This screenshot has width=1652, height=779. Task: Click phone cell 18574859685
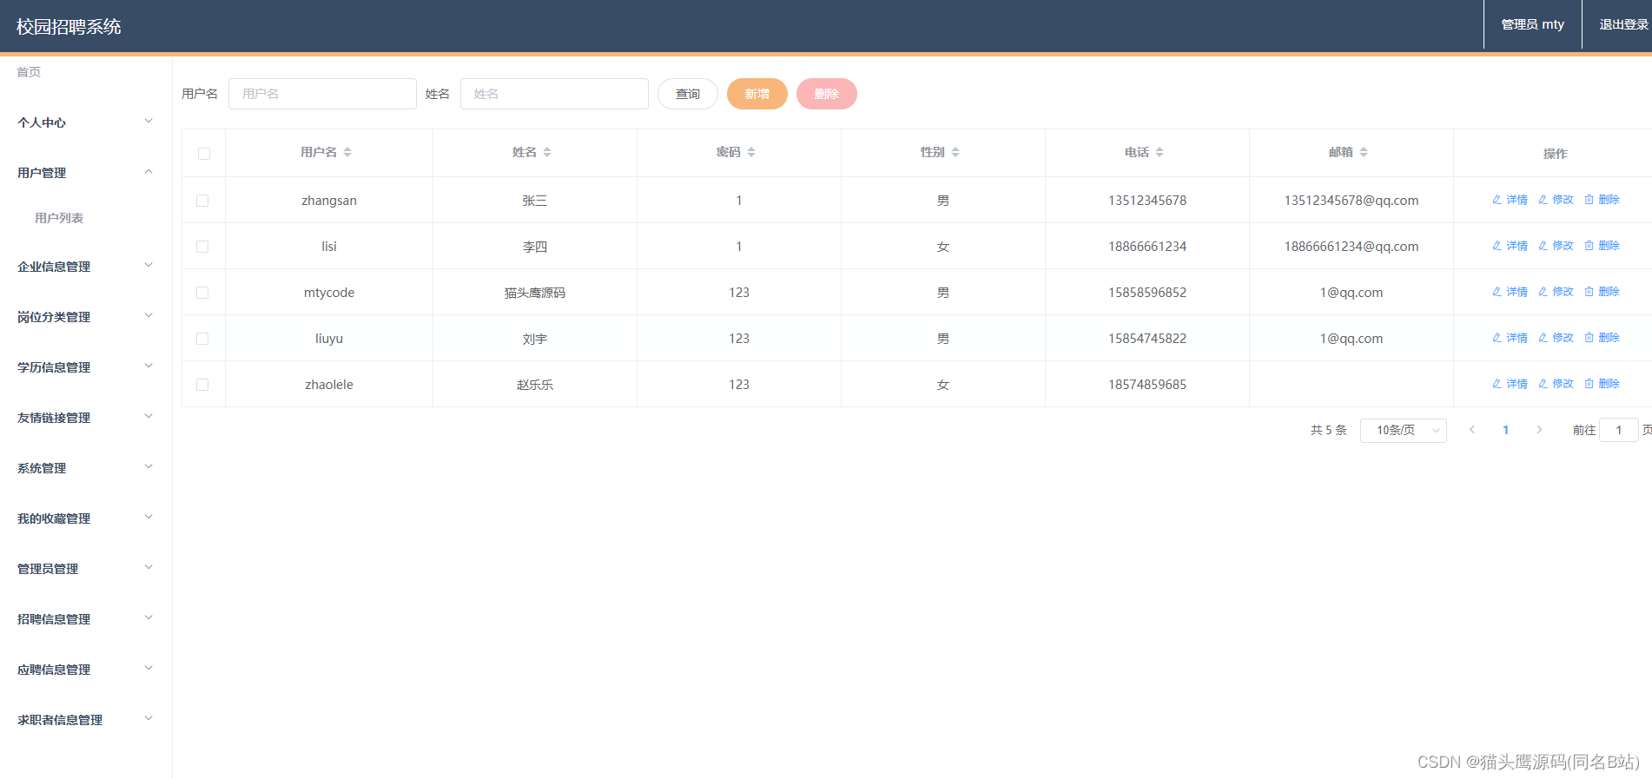point(1147,385)
